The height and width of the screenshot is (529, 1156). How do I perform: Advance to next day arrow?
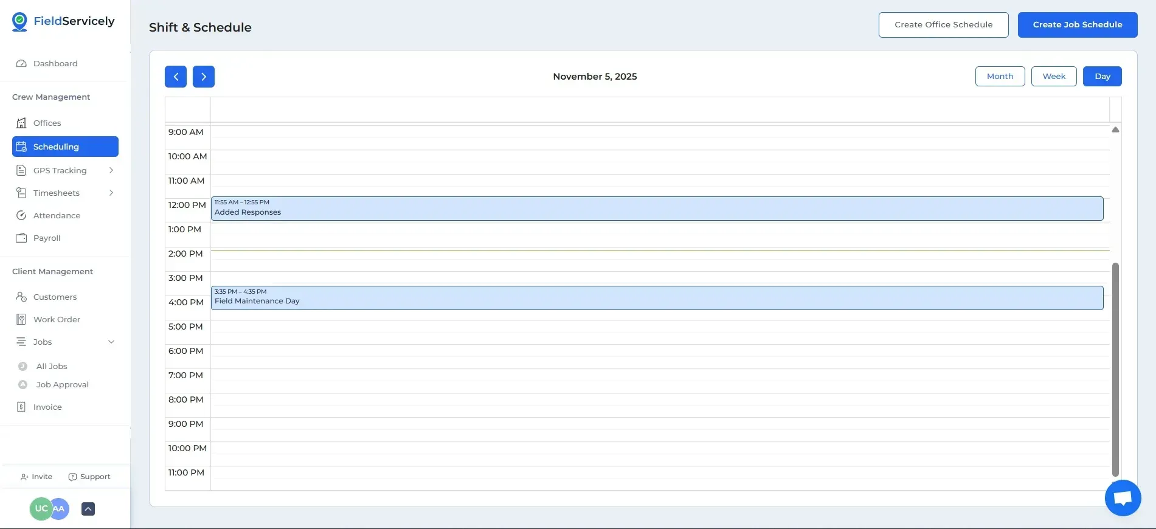[204, 77]
